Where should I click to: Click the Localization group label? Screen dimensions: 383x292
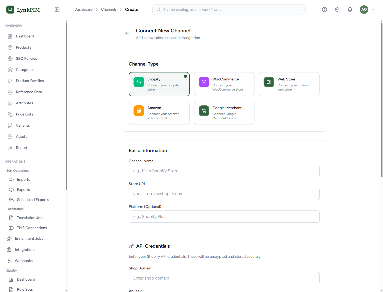15,209
